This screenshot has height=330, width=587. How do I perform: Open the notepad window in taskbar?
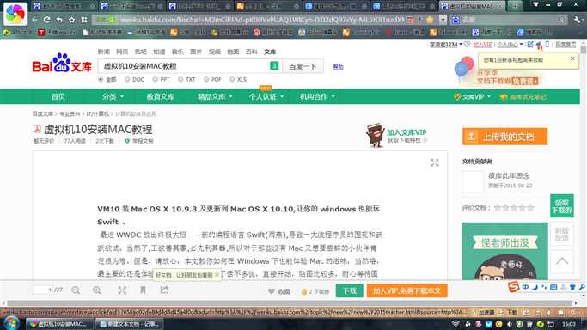pos(130,324)
